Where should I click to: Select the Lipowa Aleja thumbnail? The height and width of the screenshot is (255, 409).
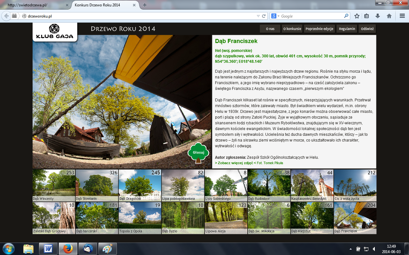tap(226, 218)
